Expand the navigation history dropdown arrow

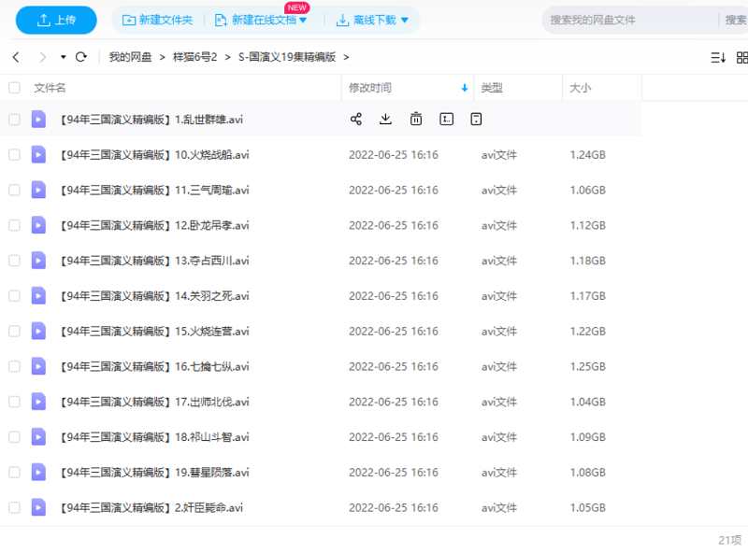[x=64, y=57]
